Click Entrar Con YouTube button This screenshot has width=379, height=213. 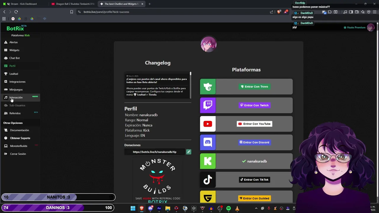(254, 124)
